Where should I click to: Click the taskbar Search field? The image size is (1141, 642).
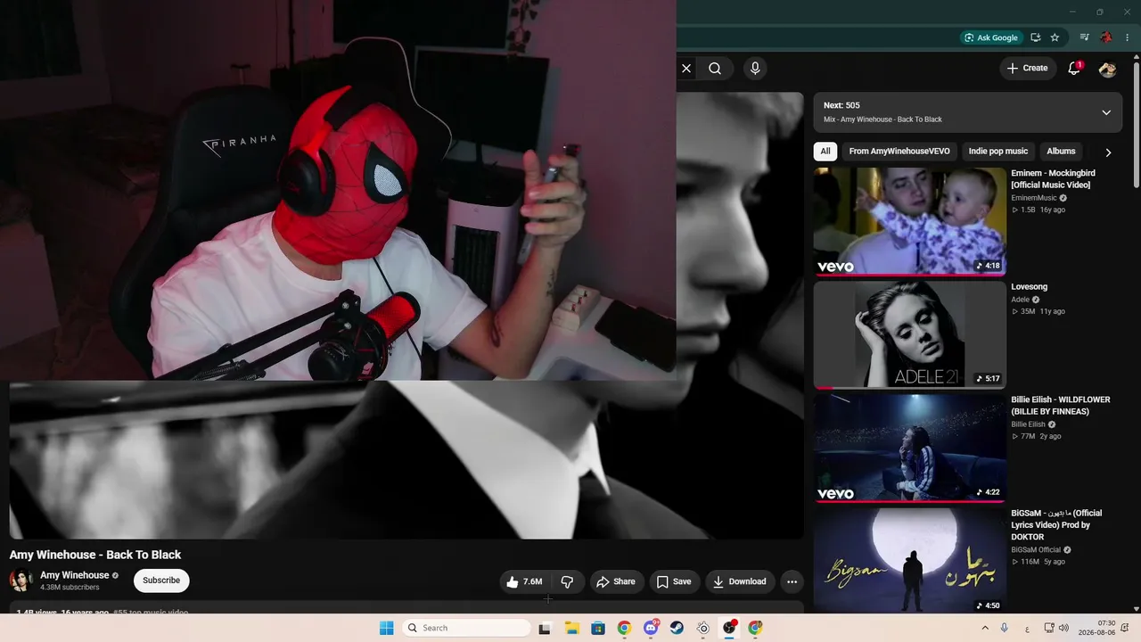pos(466,628)
